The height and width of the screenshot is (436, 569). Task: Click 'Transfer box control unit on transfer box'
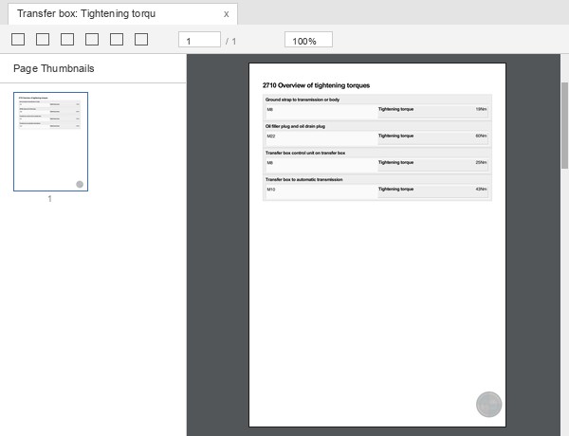pos(305,153)
